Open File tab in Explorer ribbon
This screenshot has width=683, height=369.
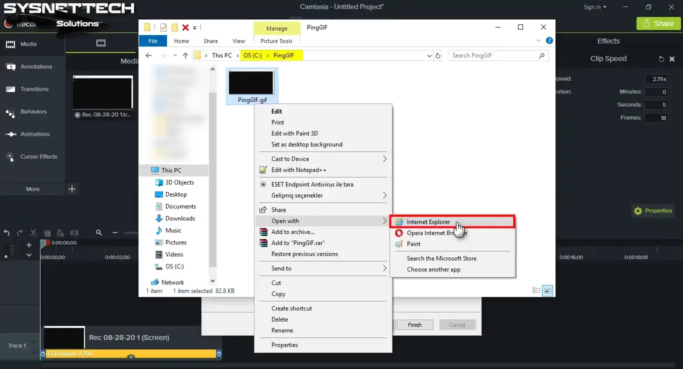tap(153, 41)
